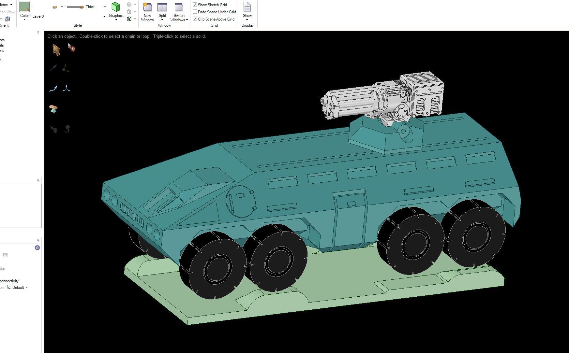Open the Thick line weight dropdown

click(105, 7)
